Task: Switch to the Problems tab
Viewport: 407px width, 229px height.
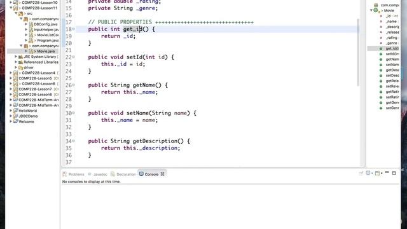Action: (74, 174)
